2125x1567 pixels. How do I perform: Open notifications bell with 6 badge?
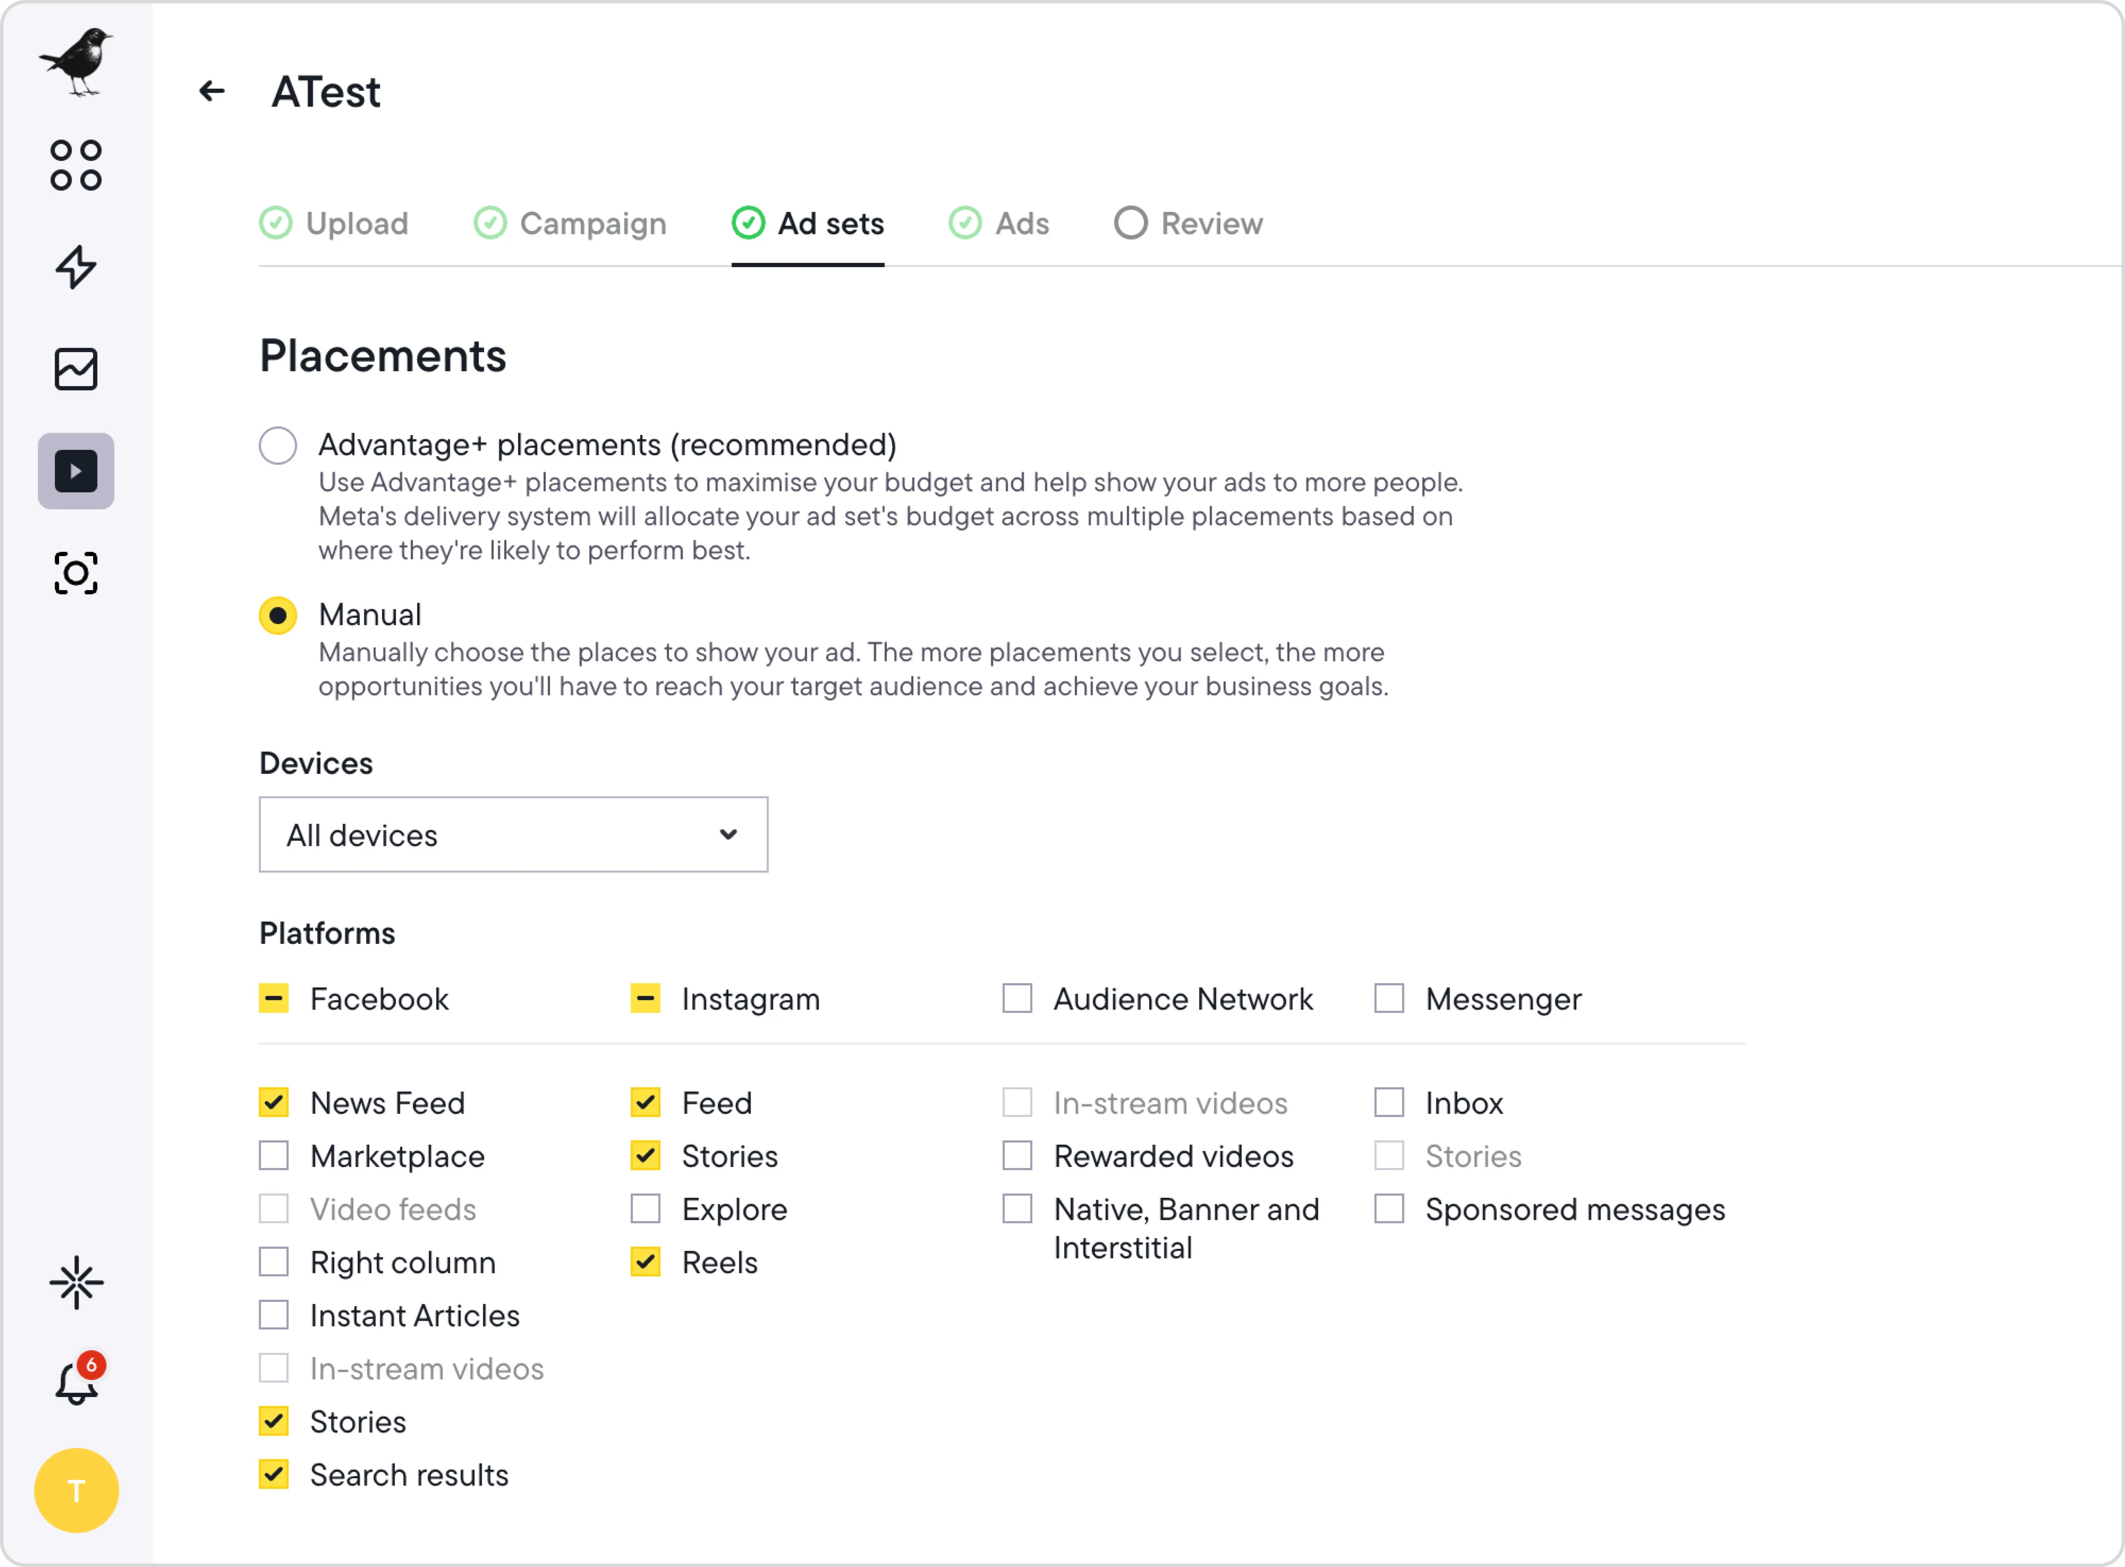pos(76,1382)
